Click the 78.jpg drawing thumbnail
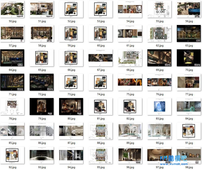This screenshot has height=170, width=202. click(x=12, y=106)
